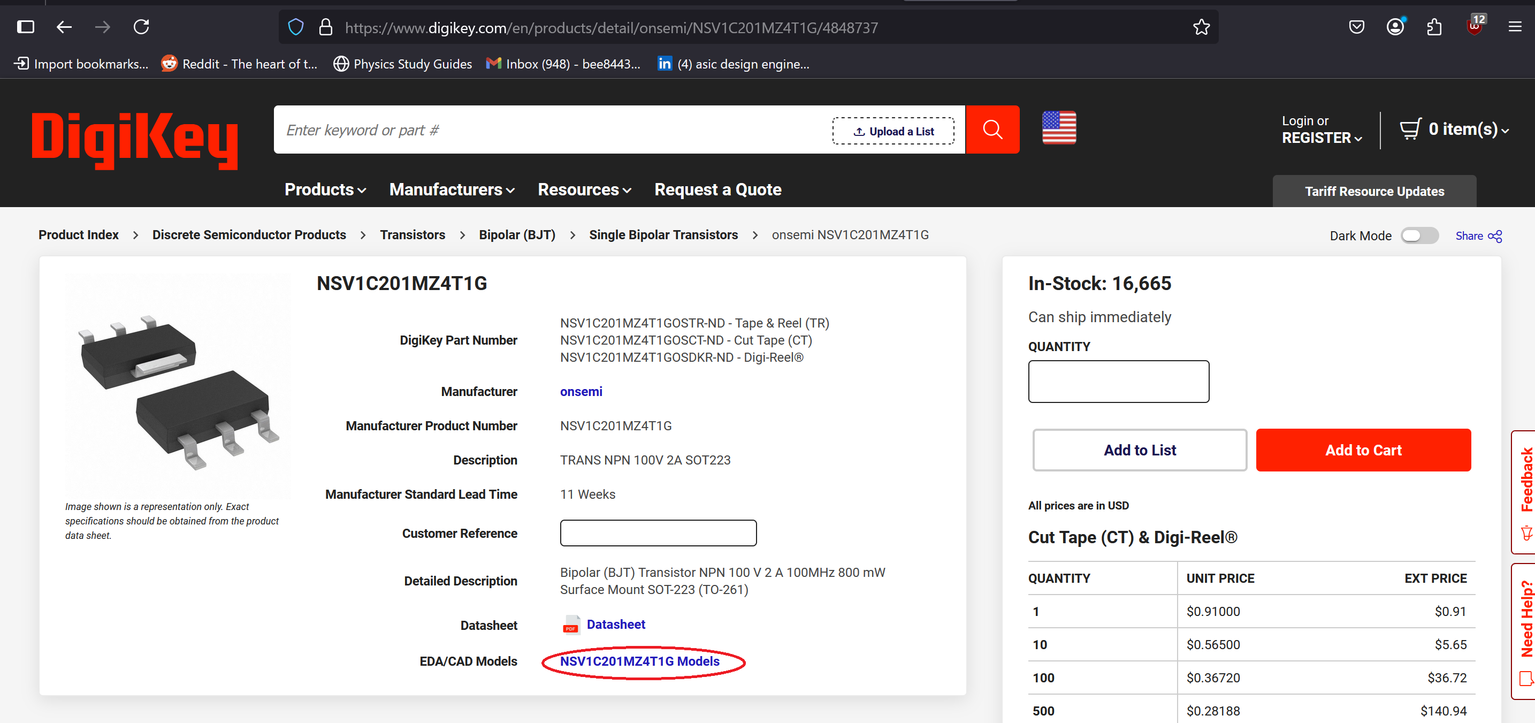Open the browser hamburger menu
The height and width of the screenshot is (723, 1535).
(1515, 27)
